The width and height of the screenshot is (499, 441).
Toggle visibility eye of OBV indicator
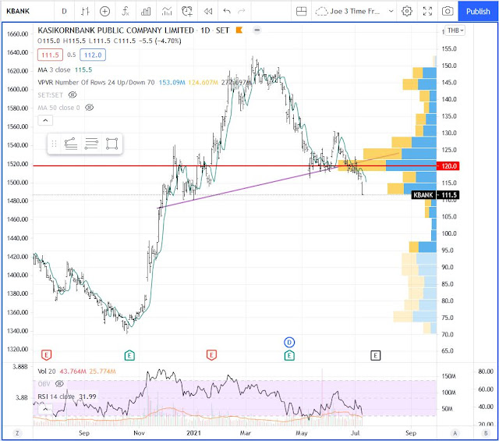click(59, 384)
